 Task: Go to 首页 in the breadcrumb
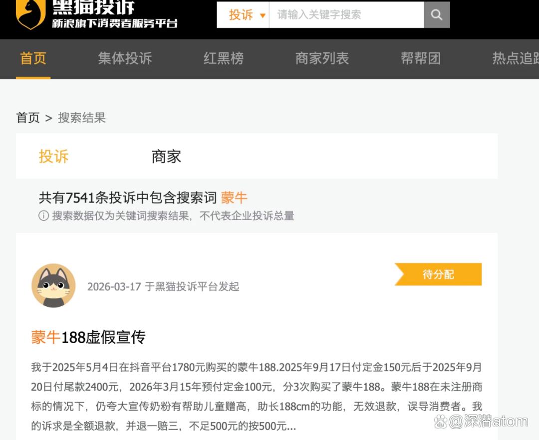(x=28, y=118)
